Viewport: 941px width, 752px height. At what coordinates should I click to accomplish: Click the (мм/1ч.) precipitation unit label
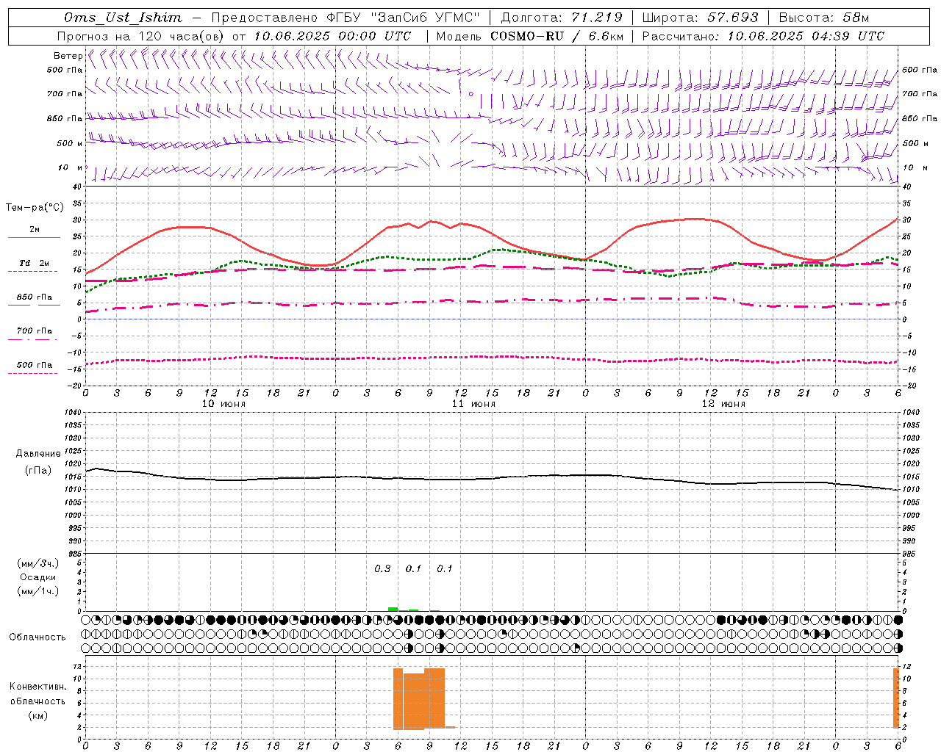pyautogui.click(x=38, y=591)
